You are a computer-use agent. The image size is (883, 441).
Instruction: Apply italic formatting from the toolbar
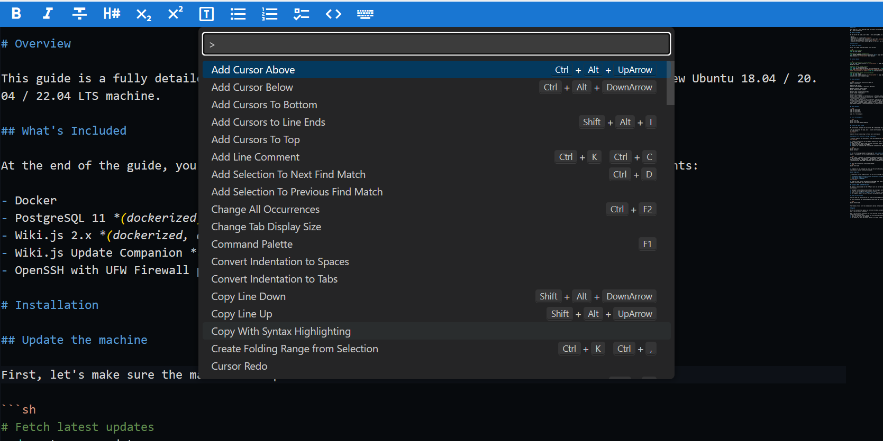pyautogui.click(x=48, y=14)
